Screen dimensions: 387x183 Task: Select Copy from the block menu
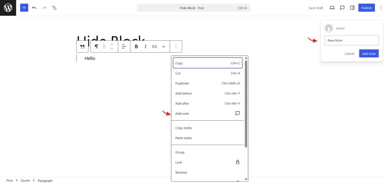[207, 63]
